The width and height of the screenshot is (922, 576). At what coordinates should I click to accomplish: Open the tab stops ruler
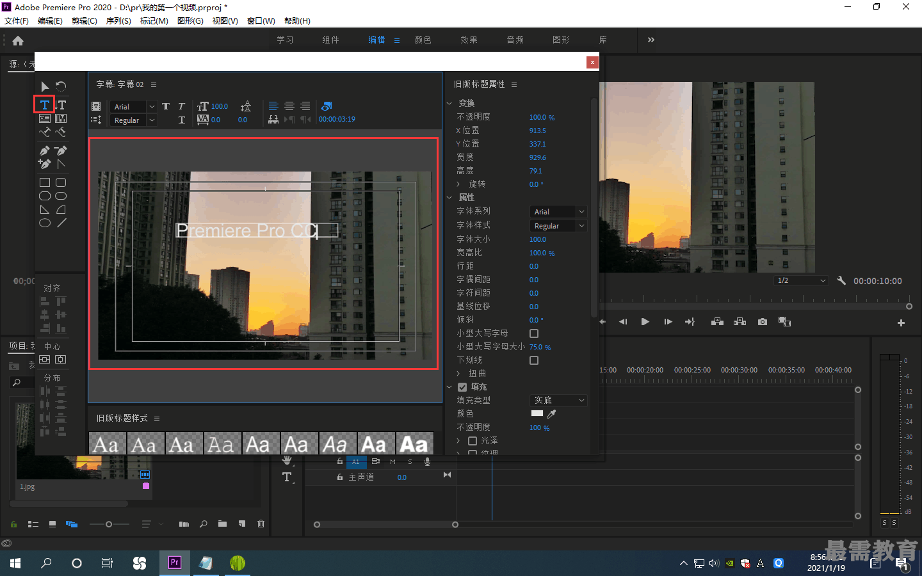pos(273,119)
